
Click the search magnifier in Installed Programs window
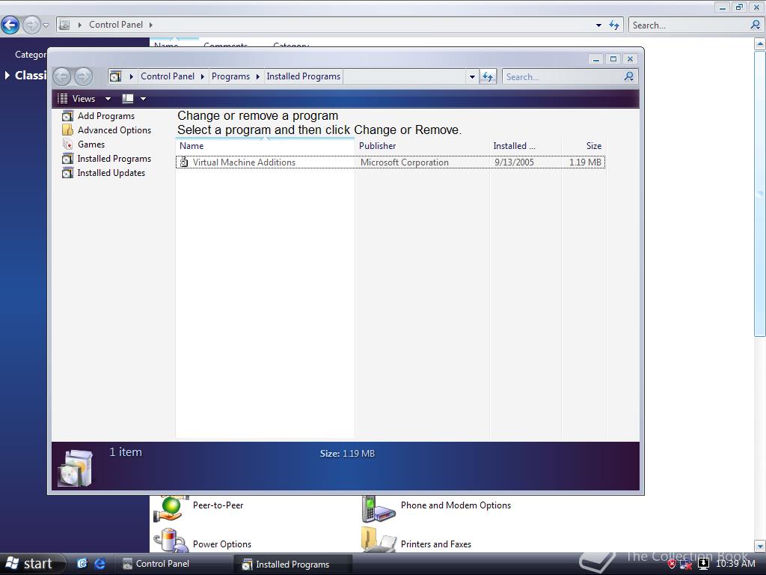coord(629,76)
